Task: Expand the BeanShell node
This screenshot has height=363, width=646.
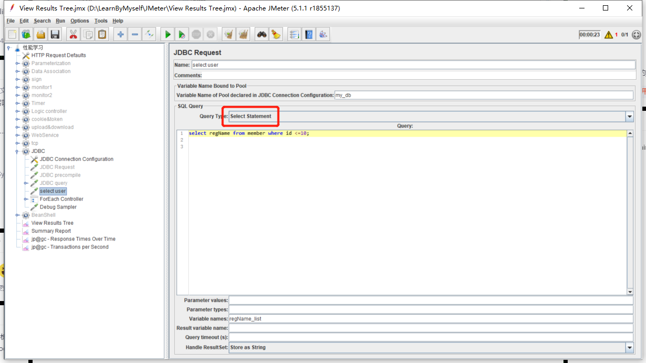Action: point(17,215)
